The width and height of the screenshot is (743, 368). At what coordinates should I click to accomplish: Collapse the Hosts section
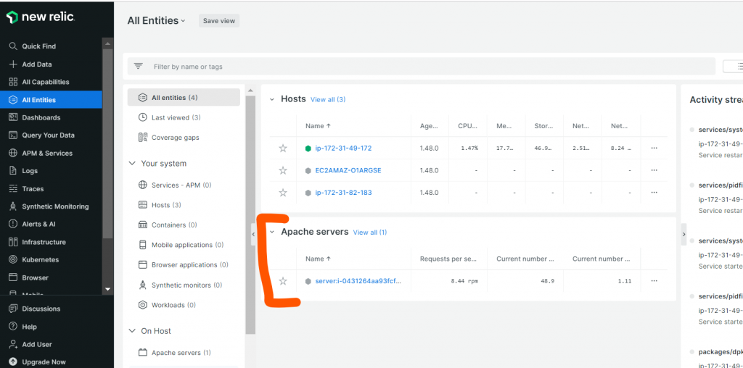point(272,99)
